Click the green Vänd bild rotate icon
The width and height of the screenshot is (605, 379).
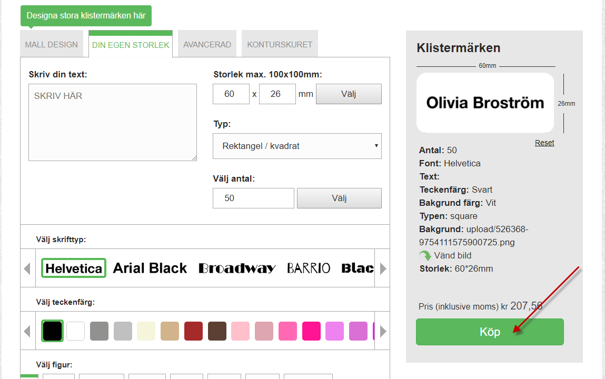coord(425,256)
